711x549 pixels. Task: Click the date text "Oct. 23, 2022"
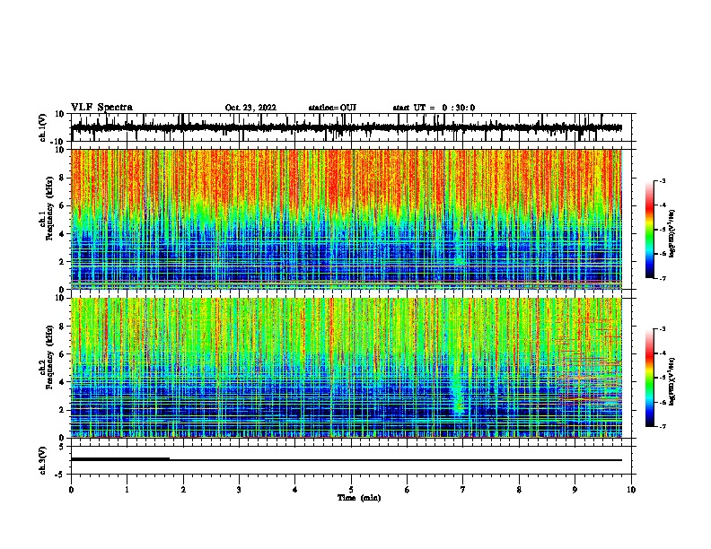point(250,108)
